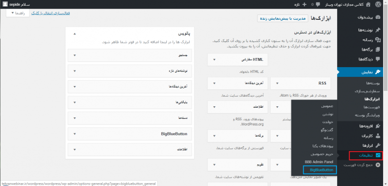Click تازه new content link in admin bar

click(x=297, y=4)
